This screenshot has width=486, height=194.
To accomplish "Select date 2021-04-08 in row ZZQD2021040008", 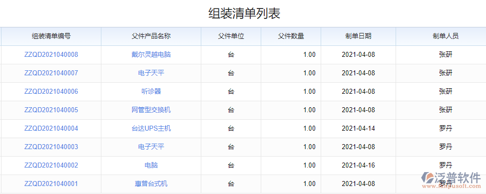I will 358,55.
